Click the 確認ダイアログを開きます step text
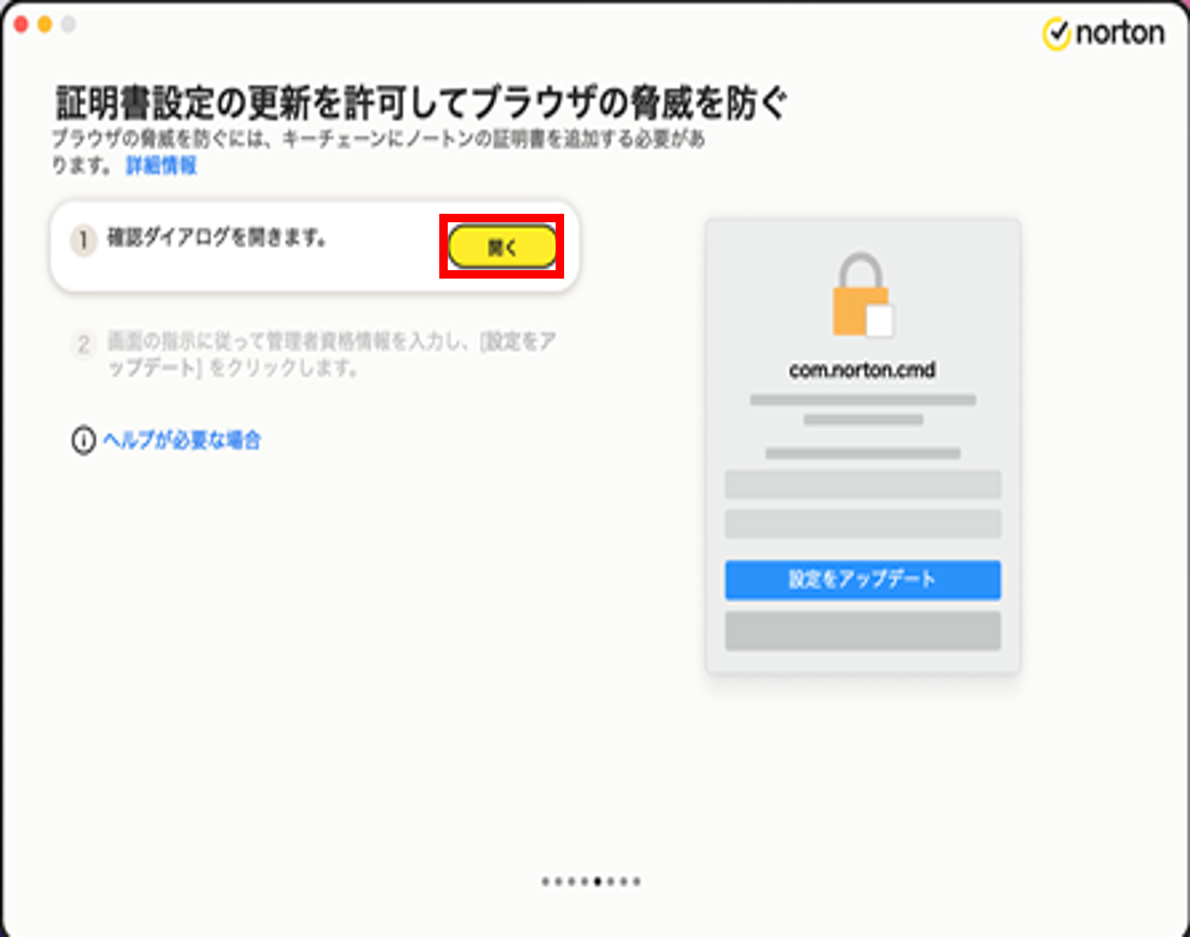The height and width of the screenshot is (937, 1190). pos(216,237)
